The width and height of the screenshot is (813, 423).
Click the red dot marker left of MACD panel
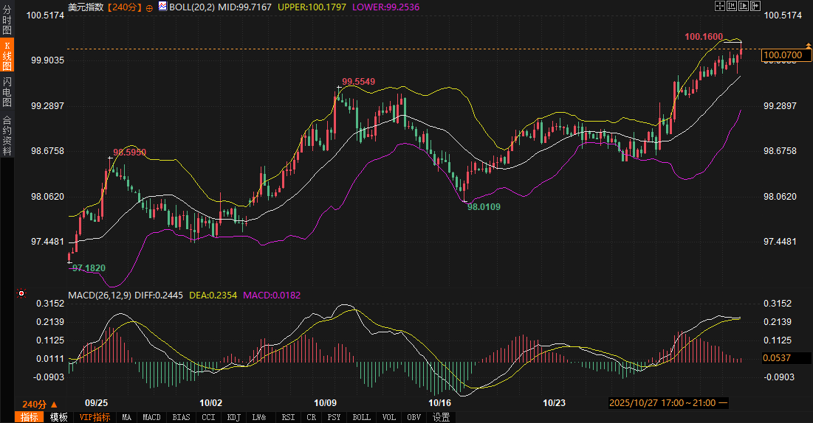(21, 293)
